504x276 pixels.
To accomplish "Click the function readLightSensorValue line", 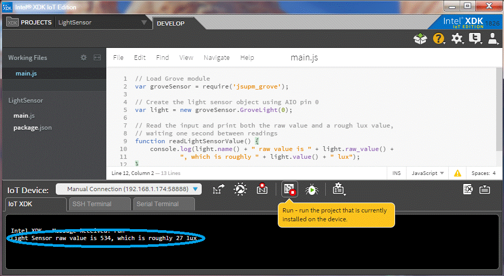I will [196, 141].
